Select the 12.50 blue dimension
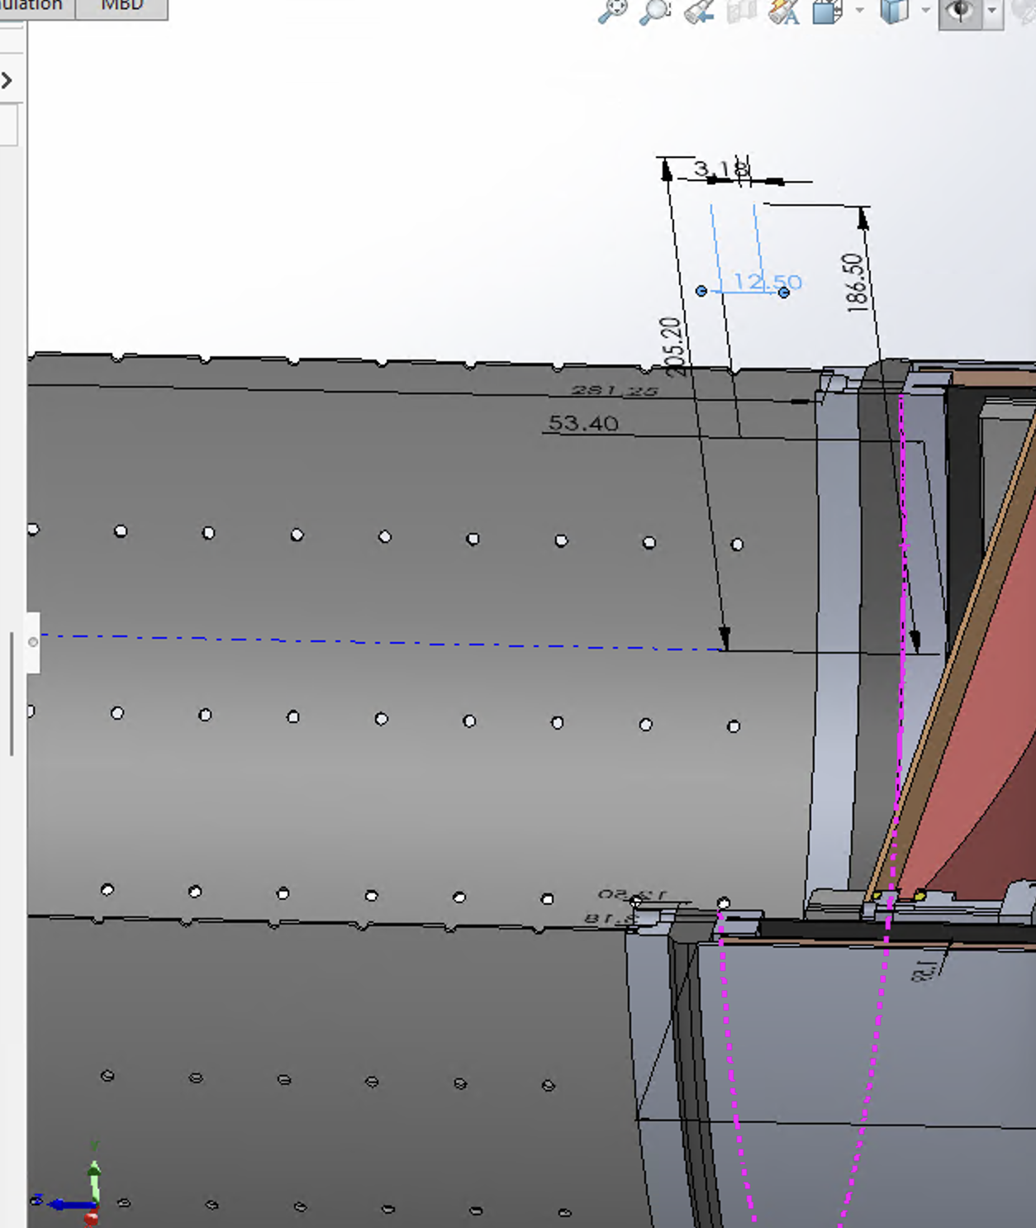The image size is (1036, 1228). 767,282
